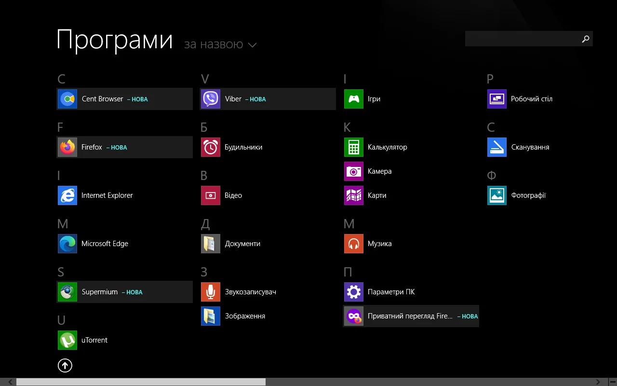Open the Firefox app tile

(67, 147)
